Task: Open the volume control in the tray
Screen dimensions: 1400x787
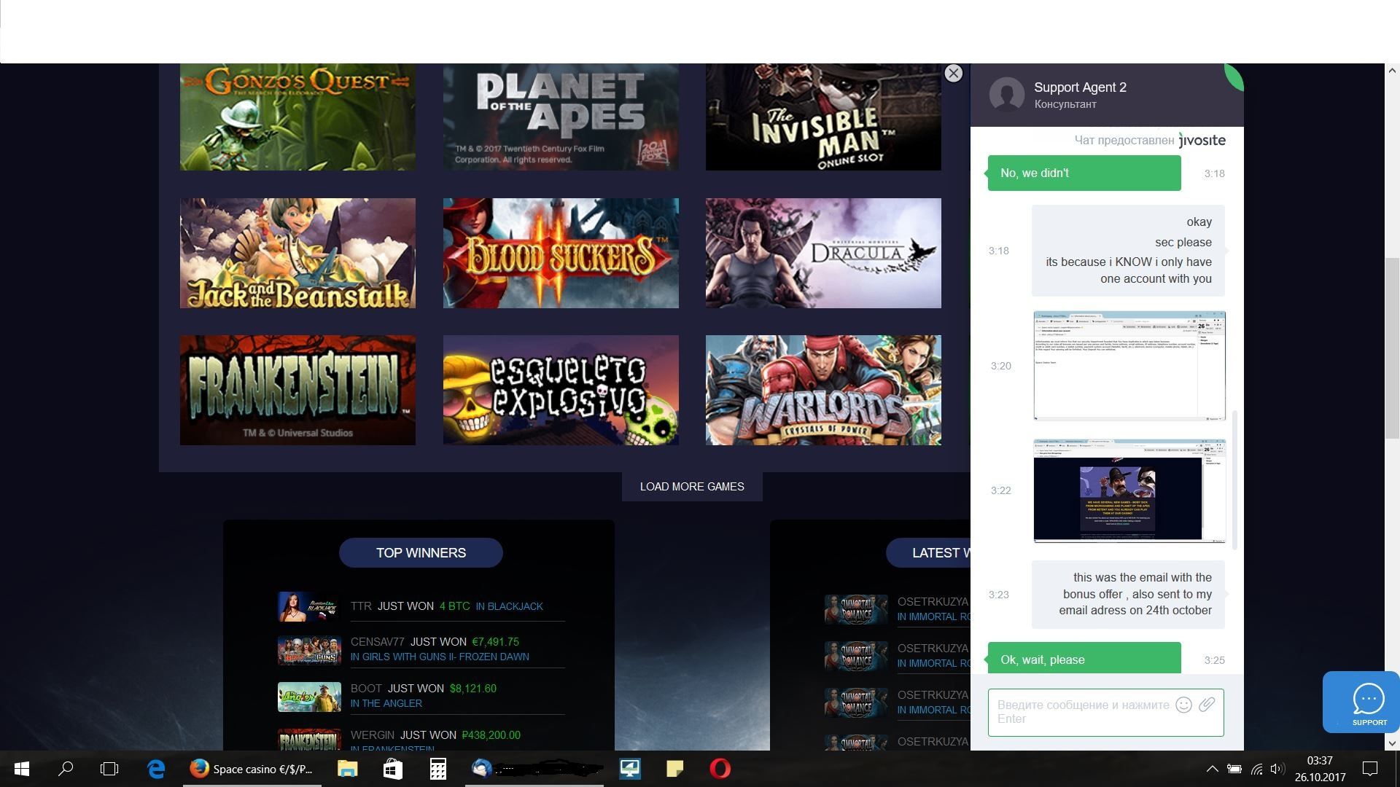Action: (1277, 769)
